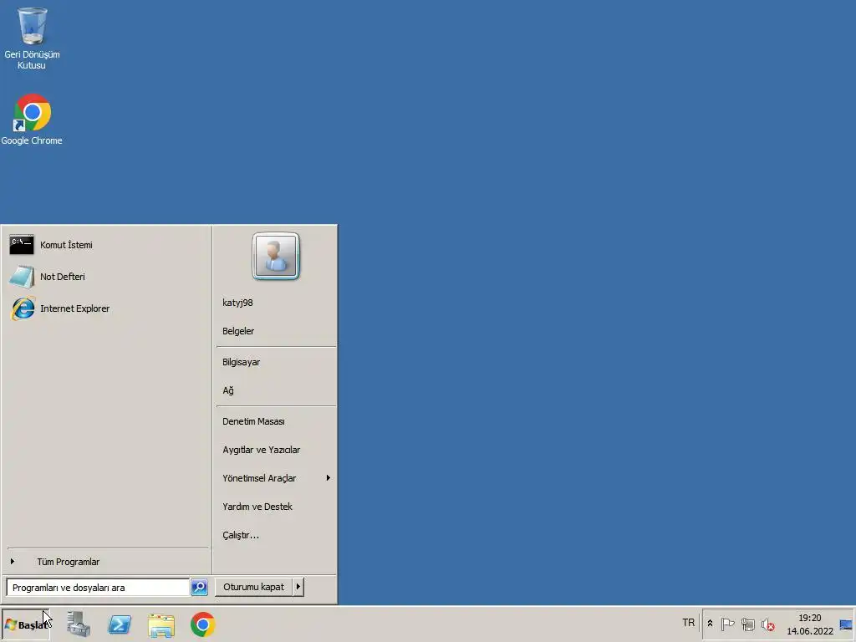This screenshot has height=642, width=856.
Task: Expand Yönetimsel Araçlar submenu arrow
Action: 328,478
